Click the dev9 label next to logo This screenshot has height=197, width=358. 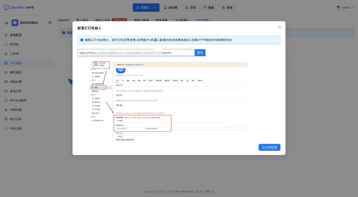pos(30,8)
